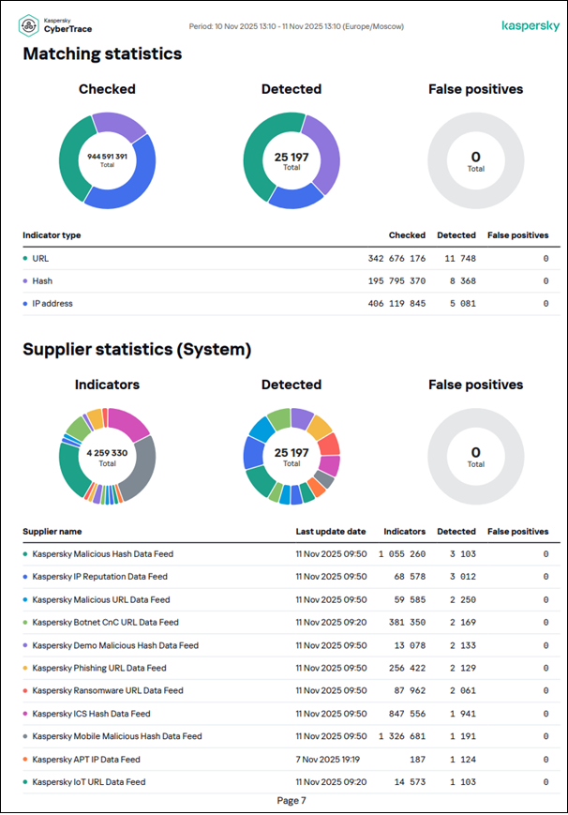The image size is (568, 815).
Task: Select Kaspersky Botnet CnC URL Data Feed row
Action: pyautogui.click(x=291, y=623)
